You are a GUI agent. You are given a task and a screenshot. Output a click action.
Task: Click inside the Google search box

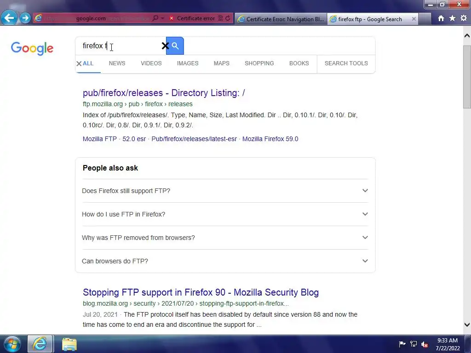click(120, 46)
